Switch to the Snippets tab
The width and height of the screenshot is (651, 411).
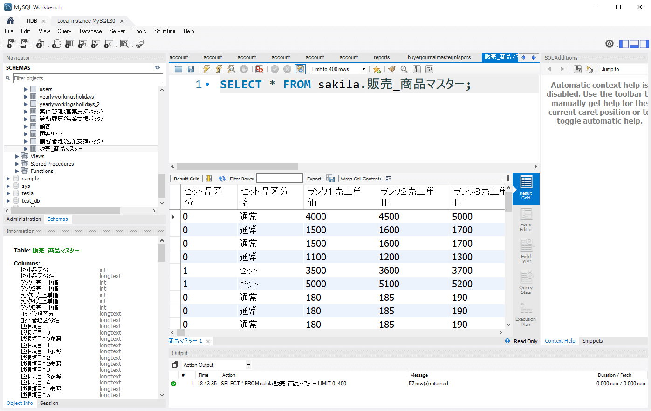click(x=592, y=341)
